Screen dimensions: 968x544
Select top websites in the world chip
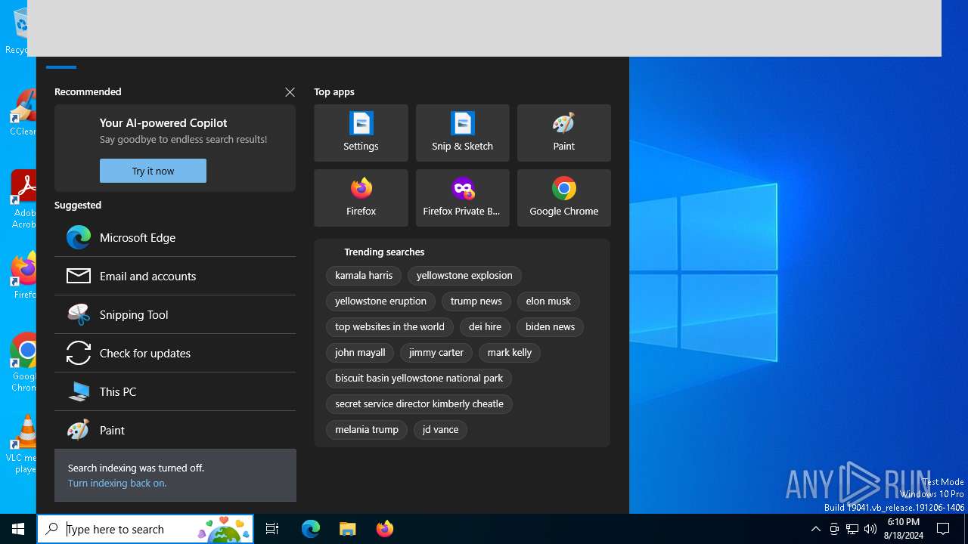pos(389,327)
